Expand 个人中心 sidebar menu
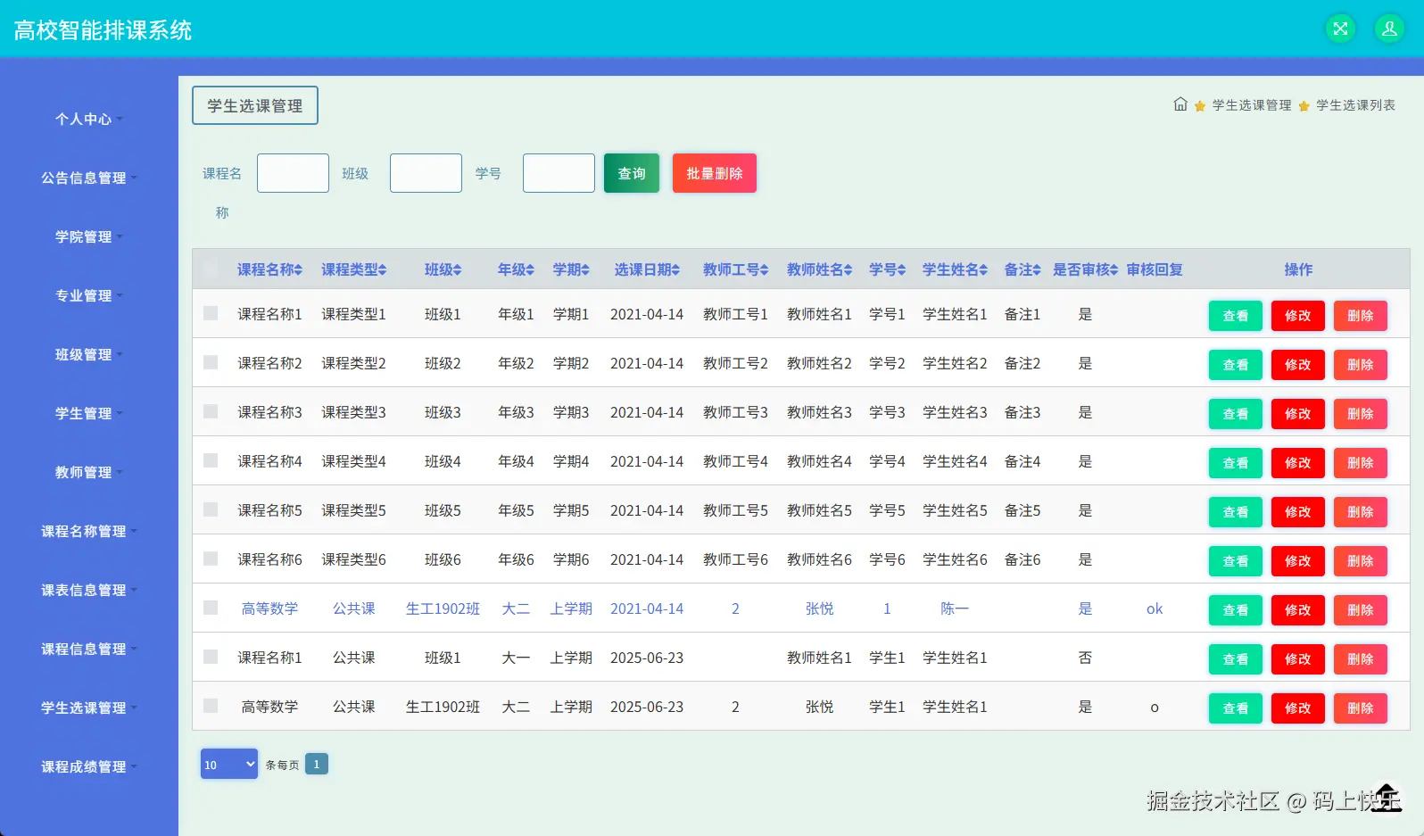Viewport: 1424px width, 836px height. 88,119
